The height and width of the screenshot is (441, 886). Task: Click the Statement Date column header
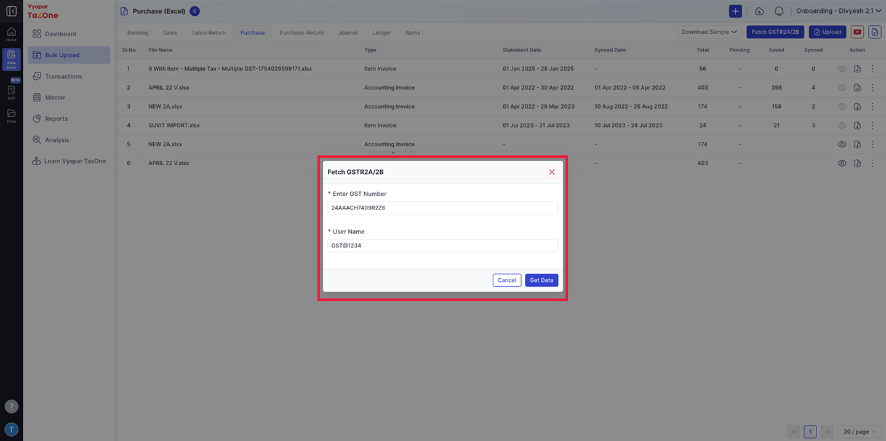pos(522,50)
